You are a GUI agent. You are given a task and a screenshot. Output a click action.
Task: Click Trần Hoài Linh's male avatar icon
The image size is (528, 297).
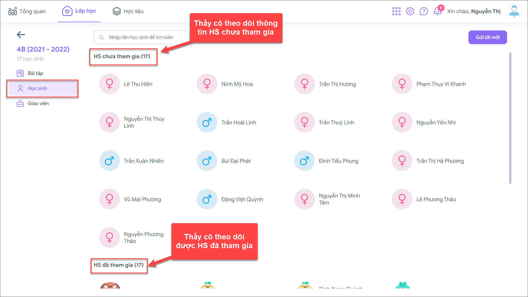[207, 122]
